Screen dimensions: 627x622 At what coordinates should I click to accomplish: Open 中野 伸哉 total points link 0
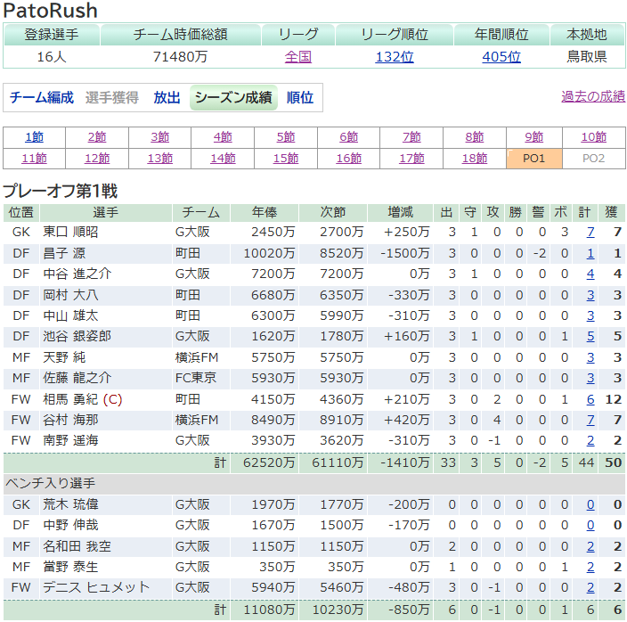[590, 525]
